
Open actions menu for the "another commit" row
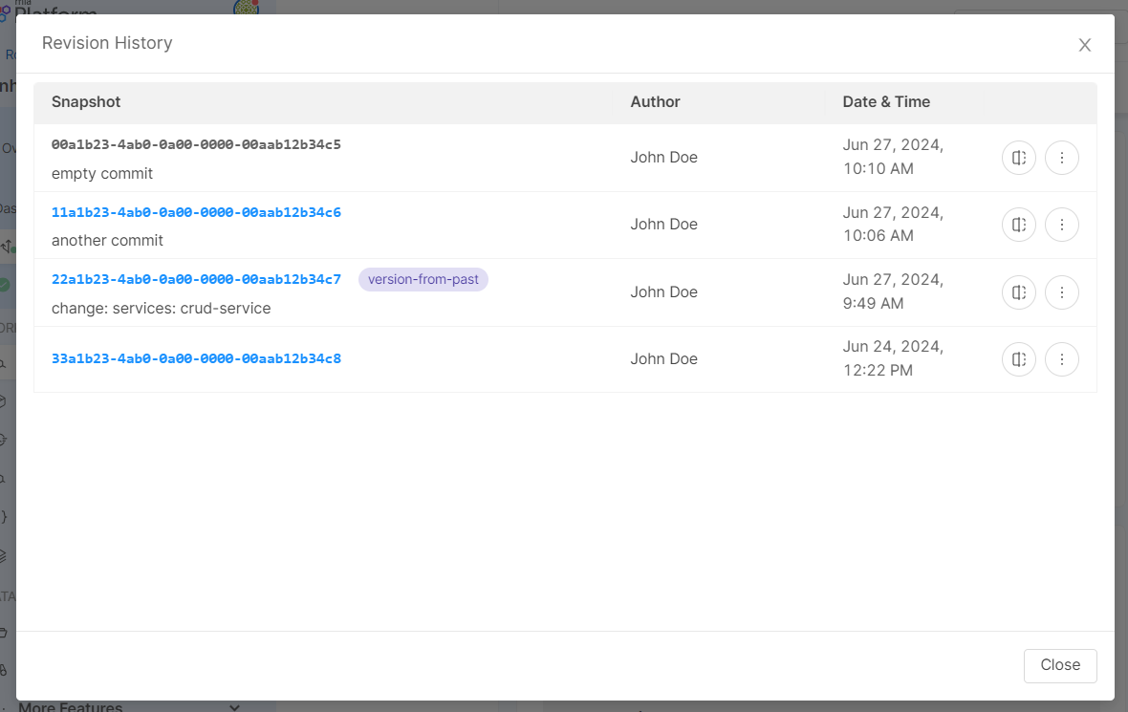(1062, 225)
